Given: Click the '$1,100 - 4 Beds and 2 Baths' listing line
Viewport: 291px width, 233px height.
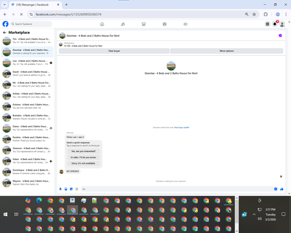Looking at the screenshot, I should coord(83,46).
